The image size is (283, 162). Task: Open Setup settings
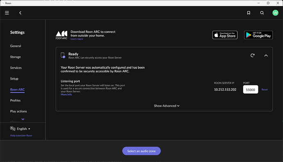pos(14,79)
